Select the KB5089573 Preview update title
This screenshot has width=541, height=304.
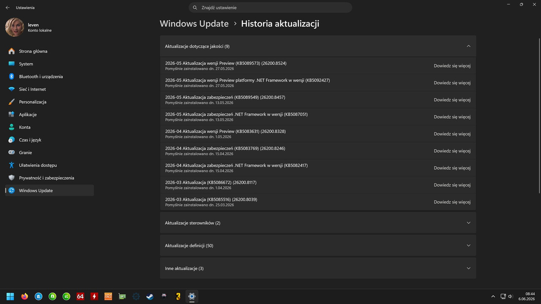(226, 63)
